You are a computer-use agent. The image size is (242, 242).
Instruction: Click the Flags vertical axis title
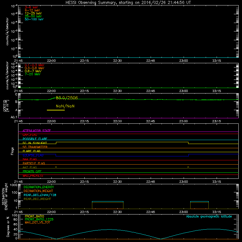[12, 151]
